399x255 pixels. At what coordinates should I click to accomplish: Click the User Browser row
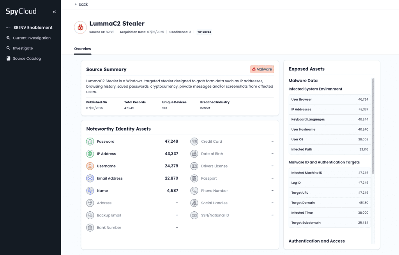pyautogui.click(x=330, y=99)
